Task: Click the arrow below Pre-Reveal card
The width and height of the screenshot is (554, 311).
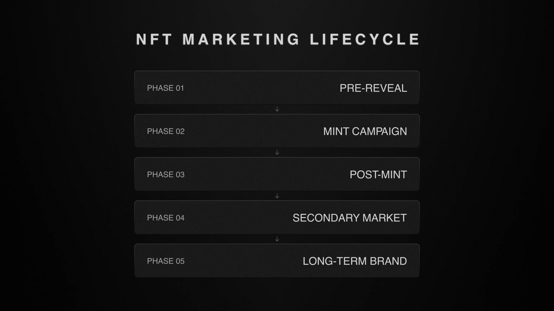Action: point(277,109)
